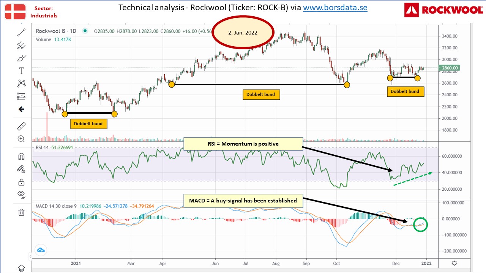Lock all drawing tools
The image size is (486, 273).
21,182
